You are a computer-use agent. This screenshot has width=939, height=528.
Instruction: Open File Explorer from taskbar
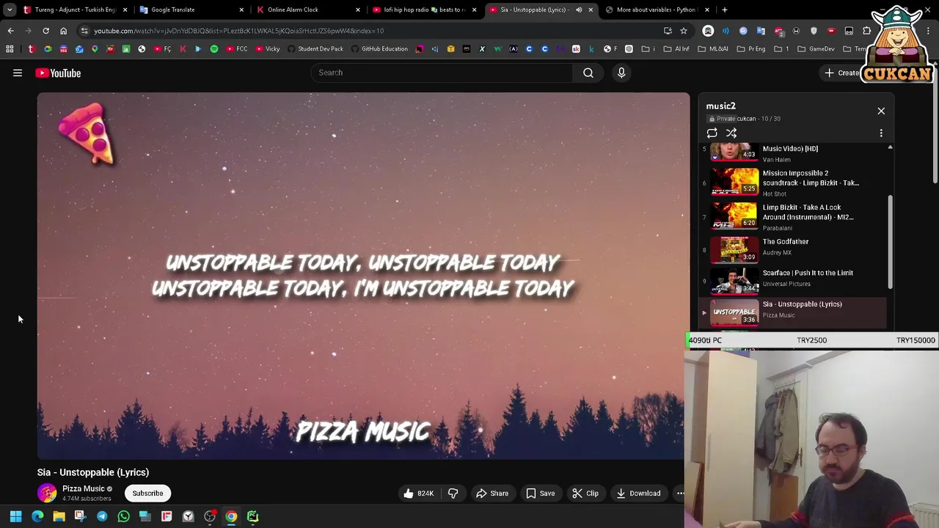(59, 516)
